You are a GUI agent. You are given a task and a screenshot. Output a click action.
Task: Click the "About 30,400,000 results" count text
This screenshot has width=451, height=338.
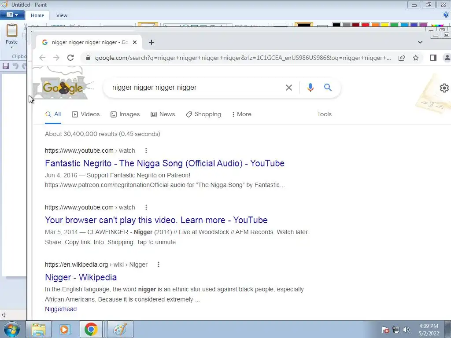102,134
